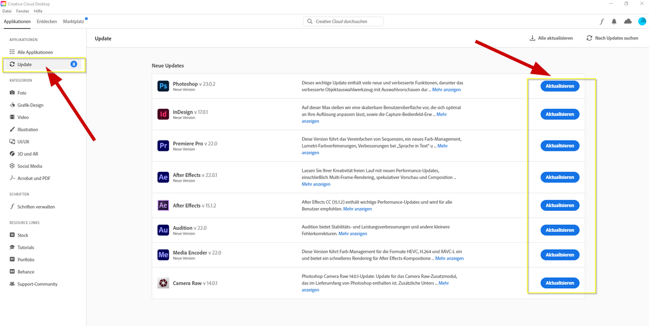Switch to the Marktplatz tab

pyautogui.click(x=74, y=22)
